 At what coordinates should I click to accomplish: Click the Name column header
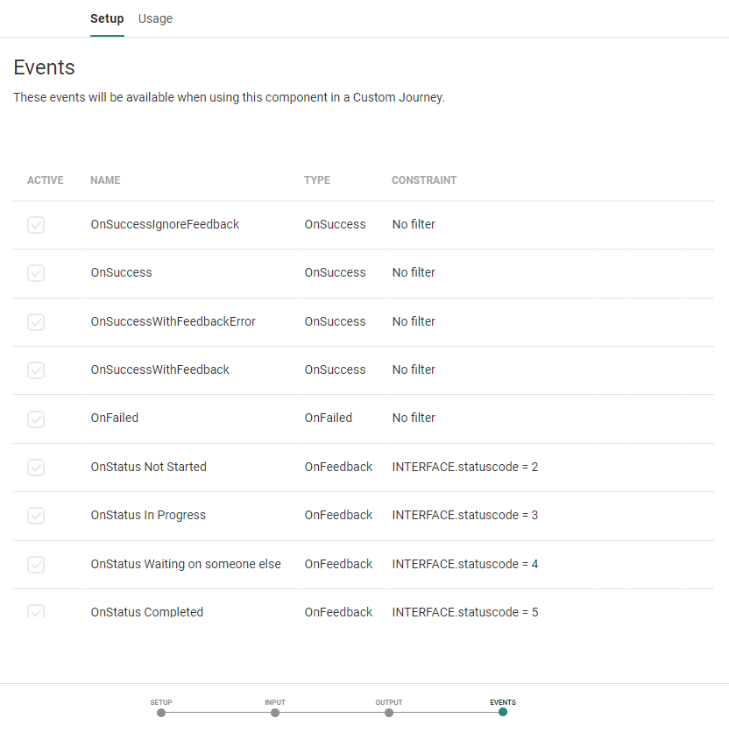click(x=105, y=180)
